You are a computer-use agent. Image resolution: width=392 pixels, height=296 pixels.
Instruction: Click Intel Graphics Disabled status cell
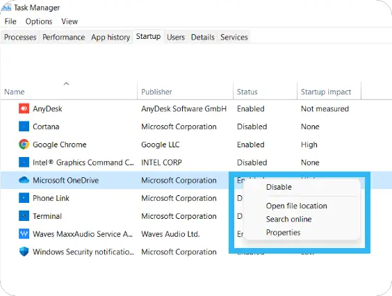tap(252, 163)
